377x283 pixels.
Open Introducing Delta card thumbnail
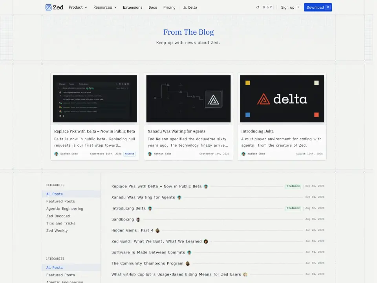tap(282, 99)
